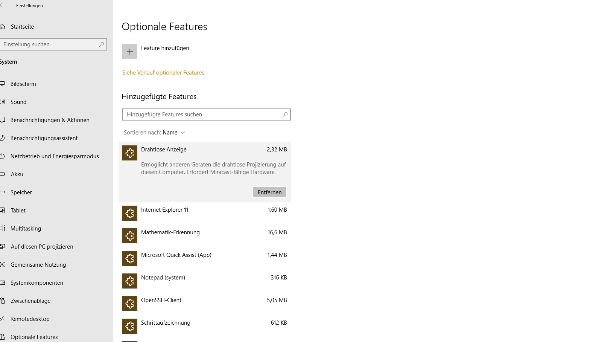Open Siehe Verlauf optionaler Features link

(x=163, y=72)
